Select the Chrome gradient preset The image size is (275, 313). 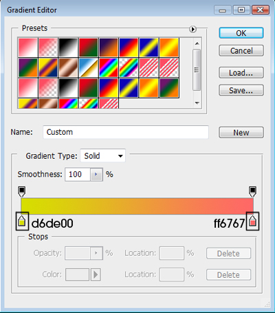coord(88,67)
